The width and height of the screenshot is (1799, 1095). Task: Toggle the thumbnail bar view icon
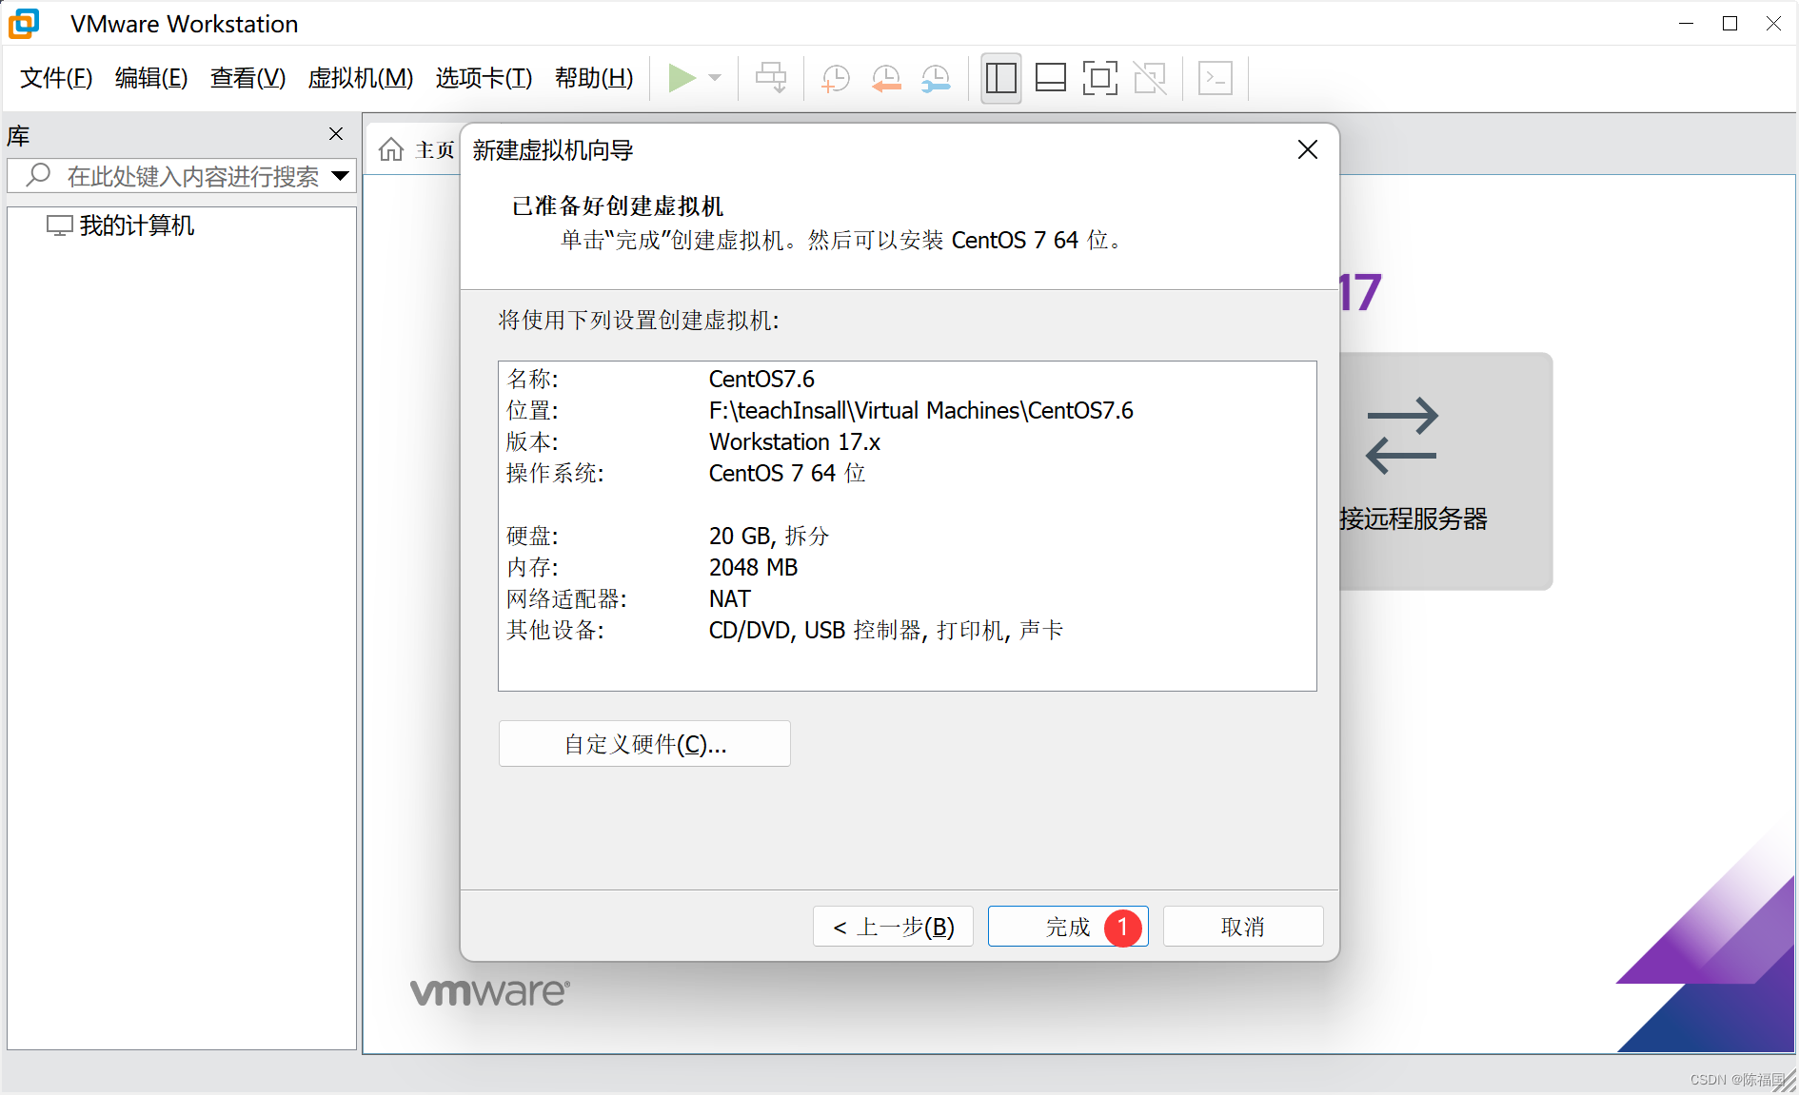pos(1051,78)
